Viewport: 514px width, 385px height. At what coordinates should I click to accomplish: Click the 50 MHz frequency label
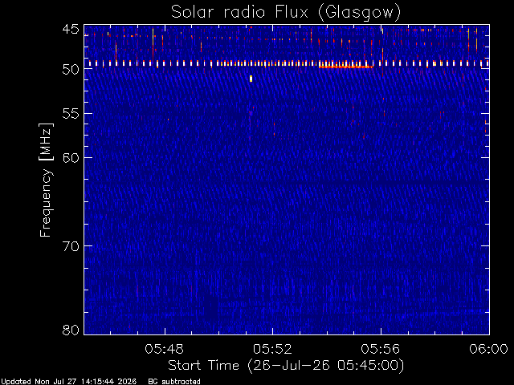(71, 69)
